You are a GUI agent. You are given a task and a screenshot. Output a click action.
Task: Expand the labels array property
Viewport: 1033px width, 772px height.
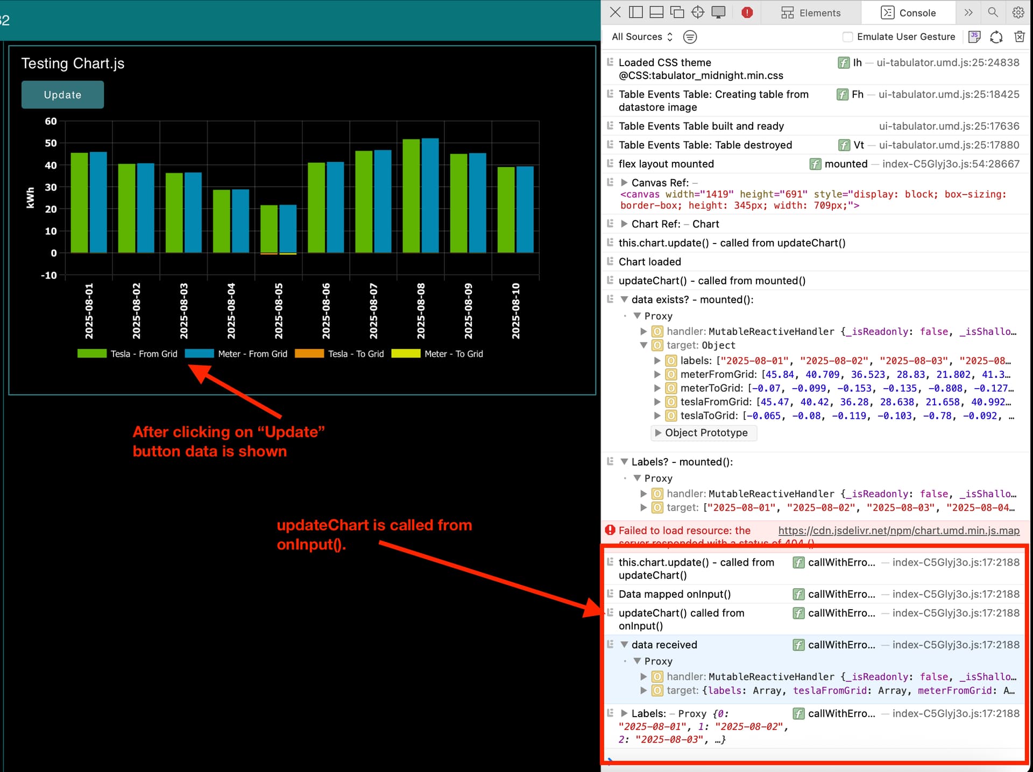tap(657, 361)
